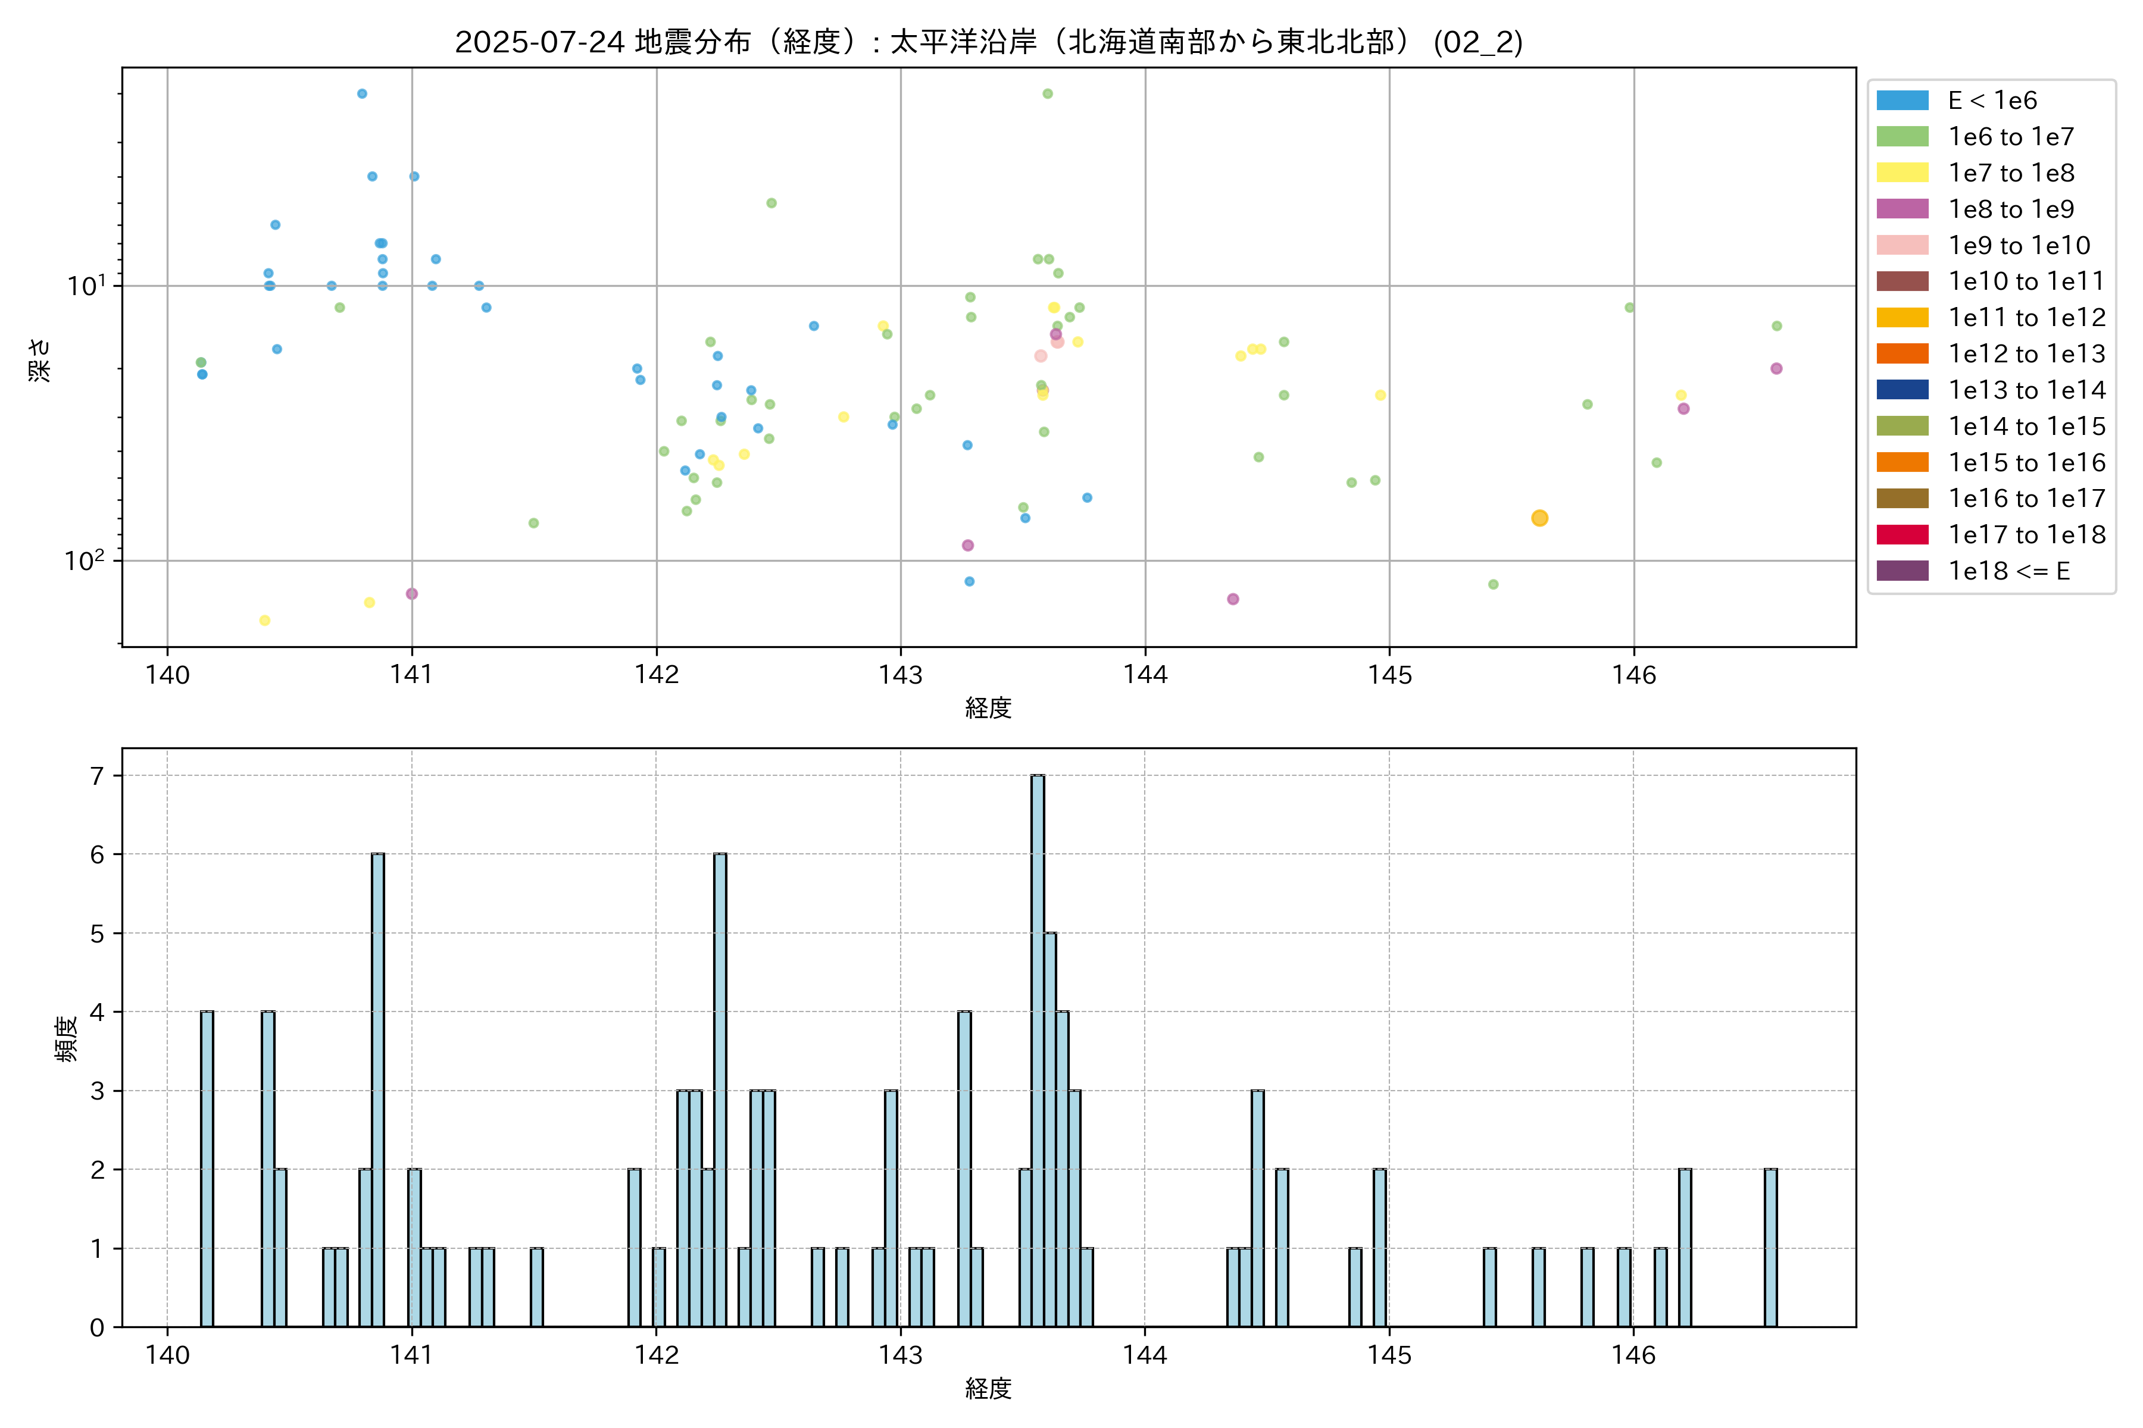Click the purple marker near longitude 141 at bottom
The height and width of the screenshot is (1428, 2143).
412,594
